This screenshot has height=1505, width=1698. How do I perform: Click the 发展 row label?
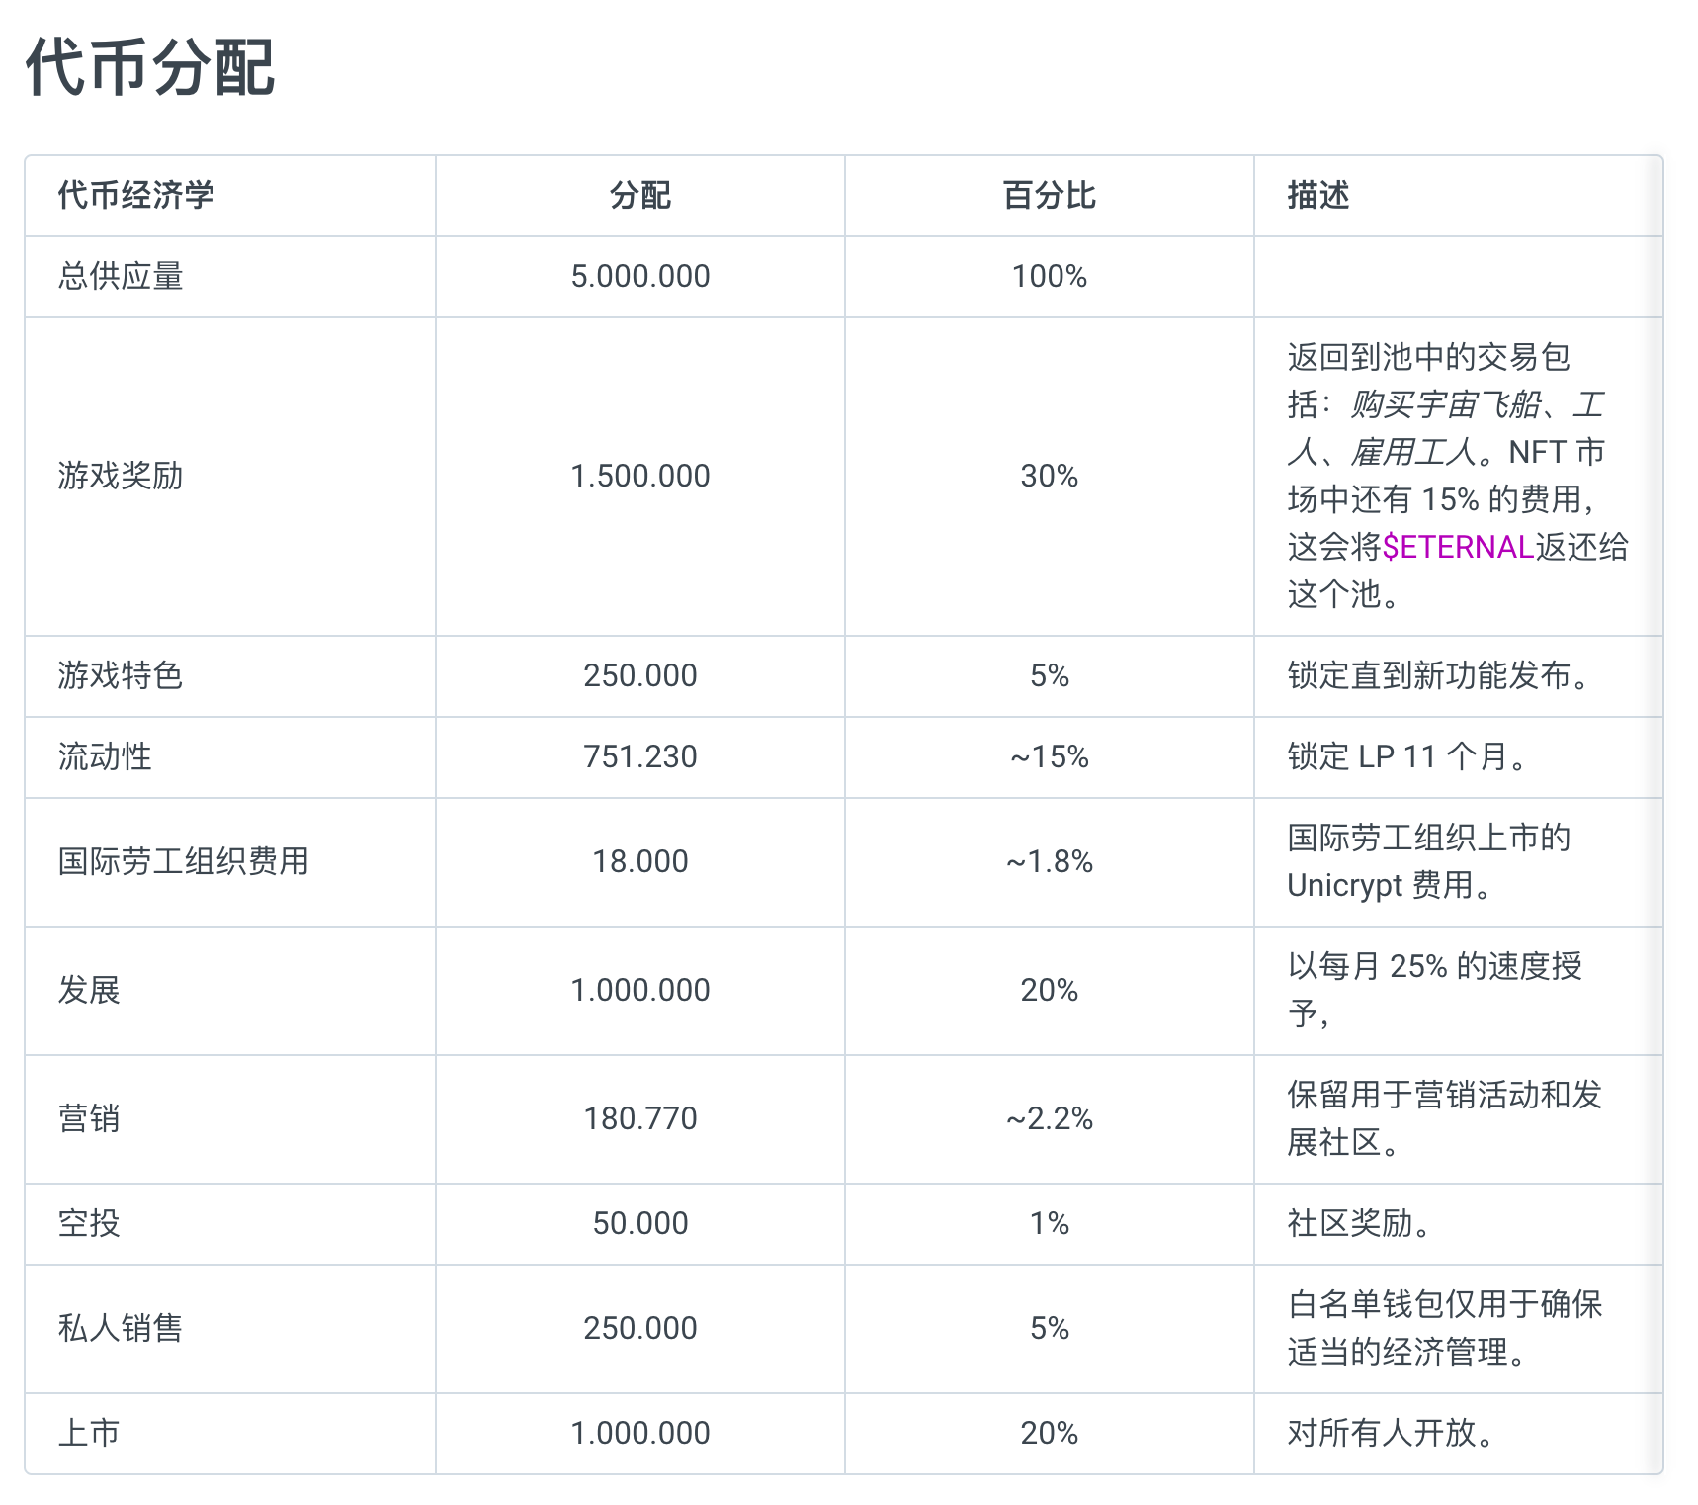[89, 990]
